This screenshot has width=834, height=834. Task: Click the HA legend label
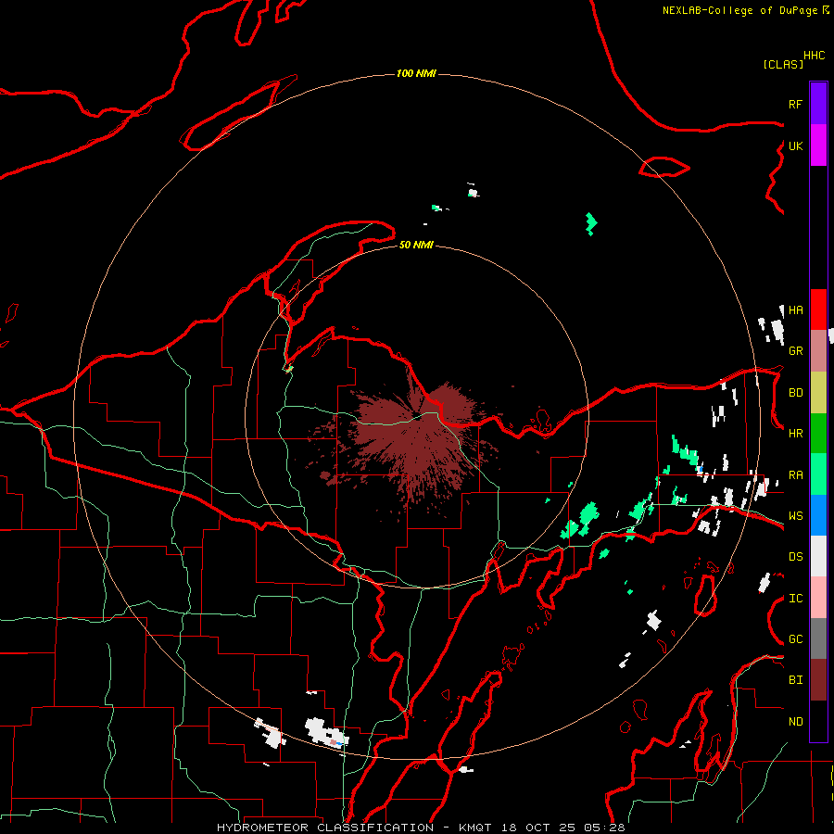pos(795,310)
